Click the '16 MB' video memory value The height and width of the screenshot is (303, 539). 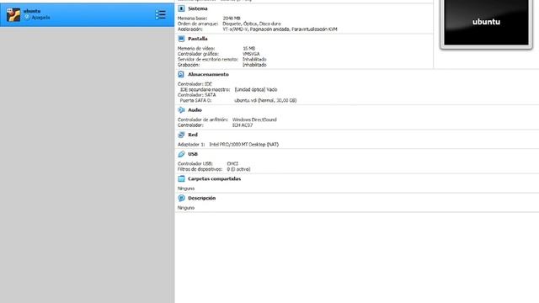coord(249,49)
